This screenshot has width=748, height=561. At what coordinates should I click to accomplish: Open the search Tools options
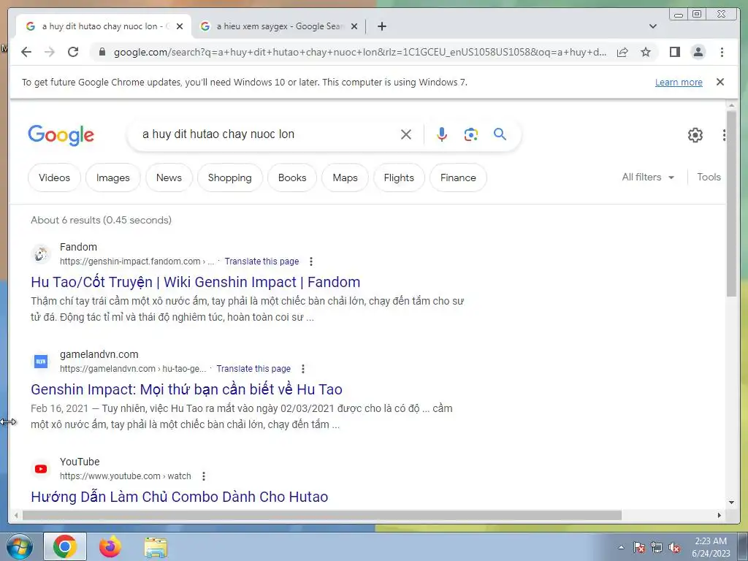coord(709,177)
